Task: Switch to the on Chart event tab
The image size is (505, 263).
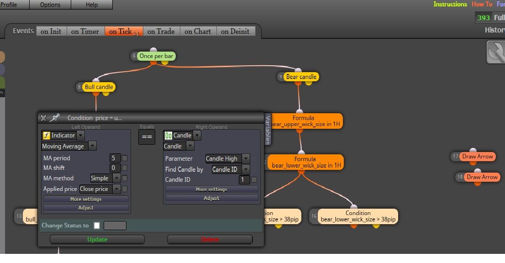Action: (x=198, y=31)
